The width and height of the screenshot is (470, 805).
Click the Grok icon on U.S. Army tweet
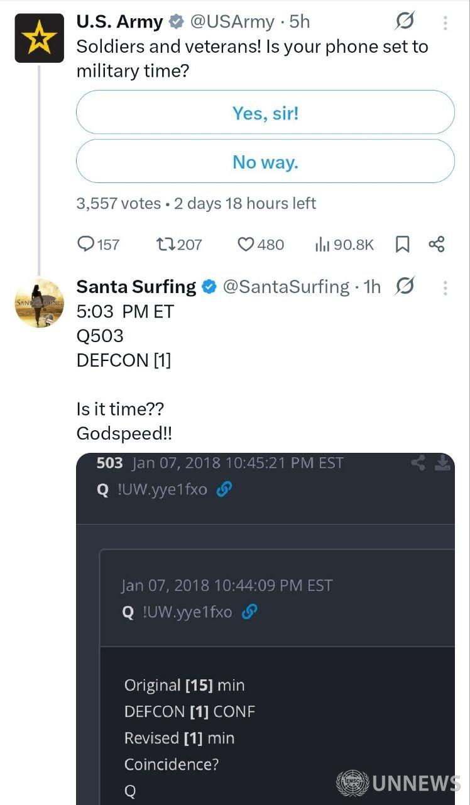click(x=405, y=22)
